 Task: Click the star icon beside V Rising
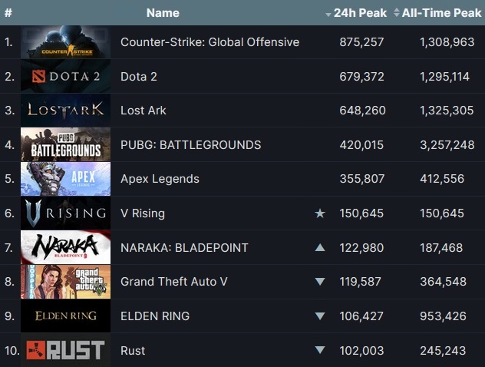click(320, 213)
